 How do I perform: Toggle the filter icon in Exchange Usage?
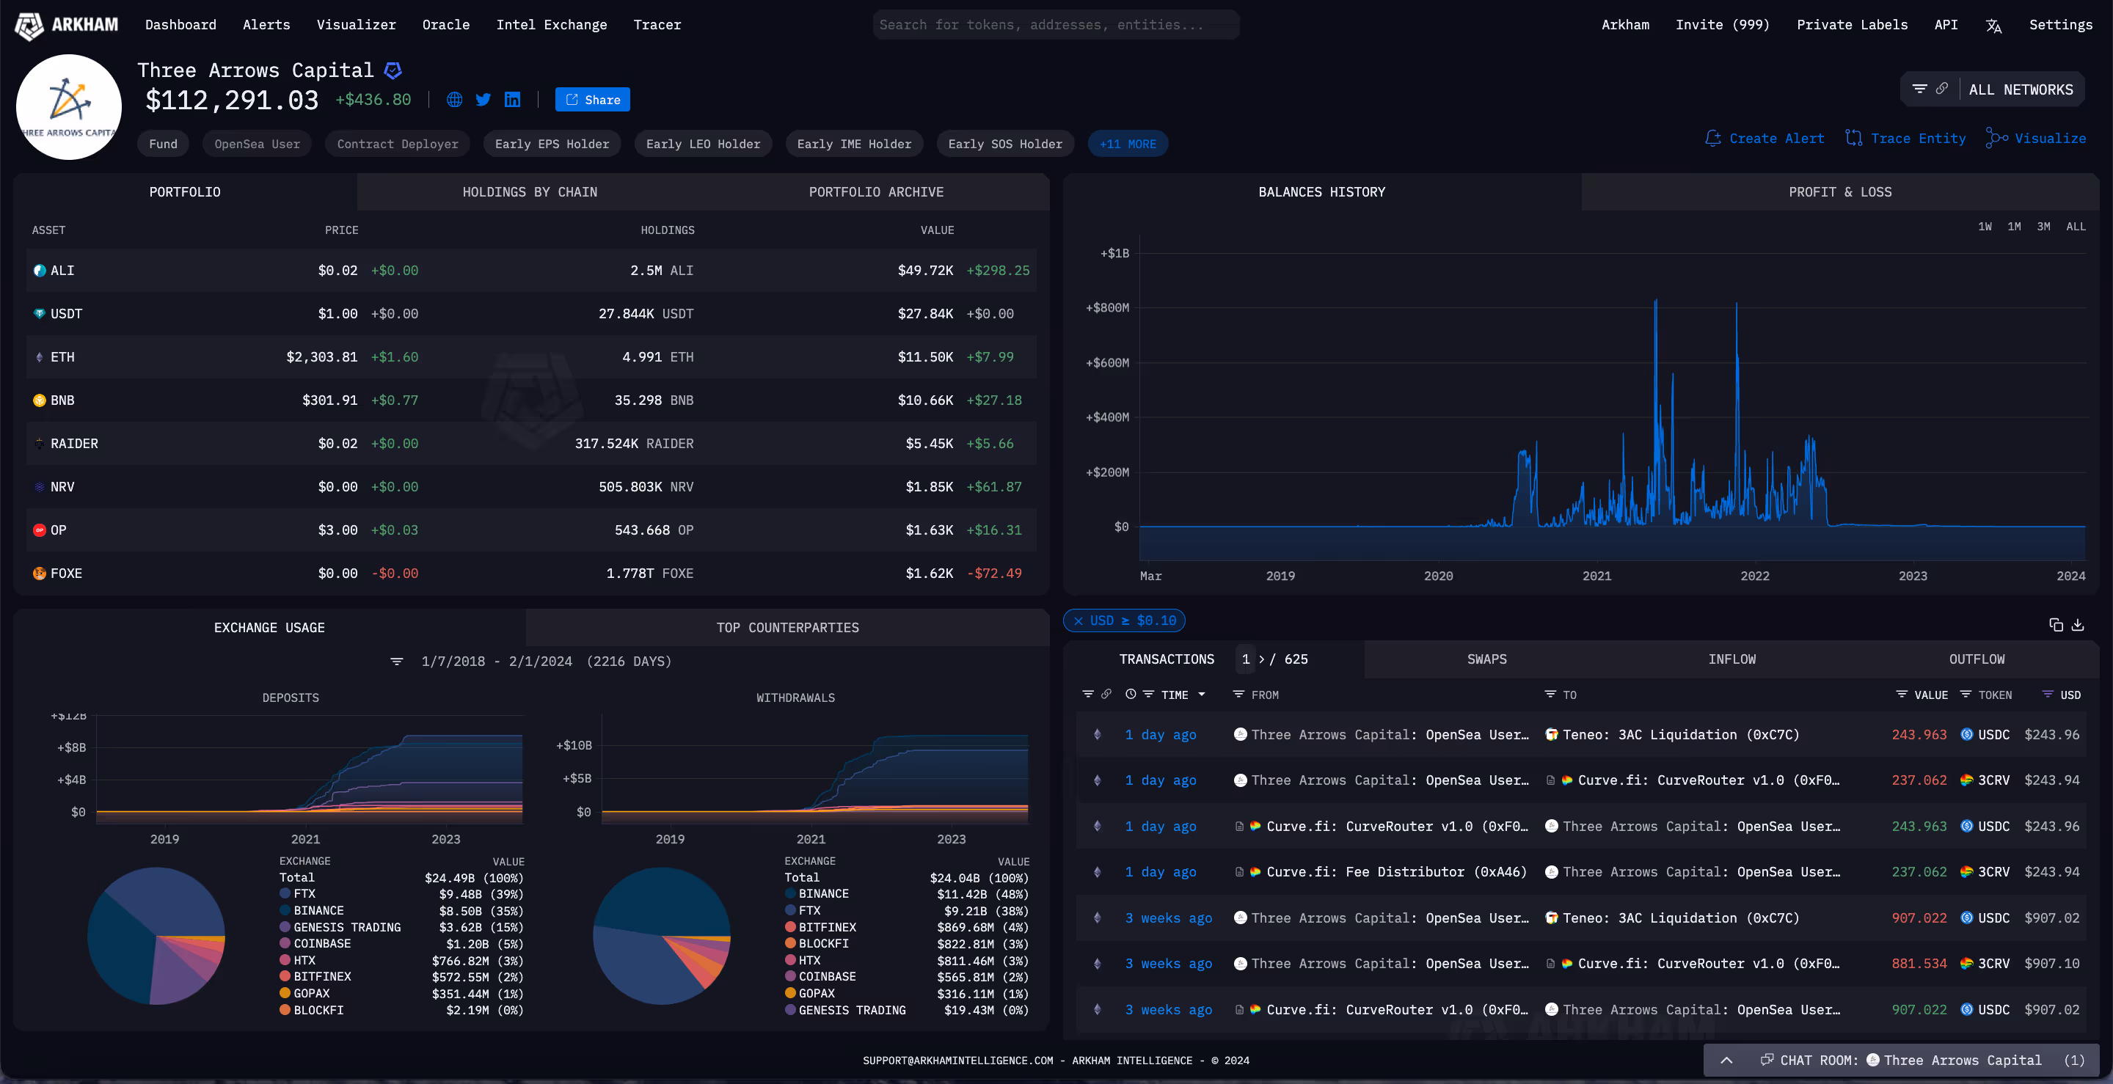click(x=398, y=661)
